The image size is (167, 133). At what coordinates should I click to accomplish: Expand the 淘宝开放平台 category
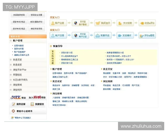coord(11,70)
